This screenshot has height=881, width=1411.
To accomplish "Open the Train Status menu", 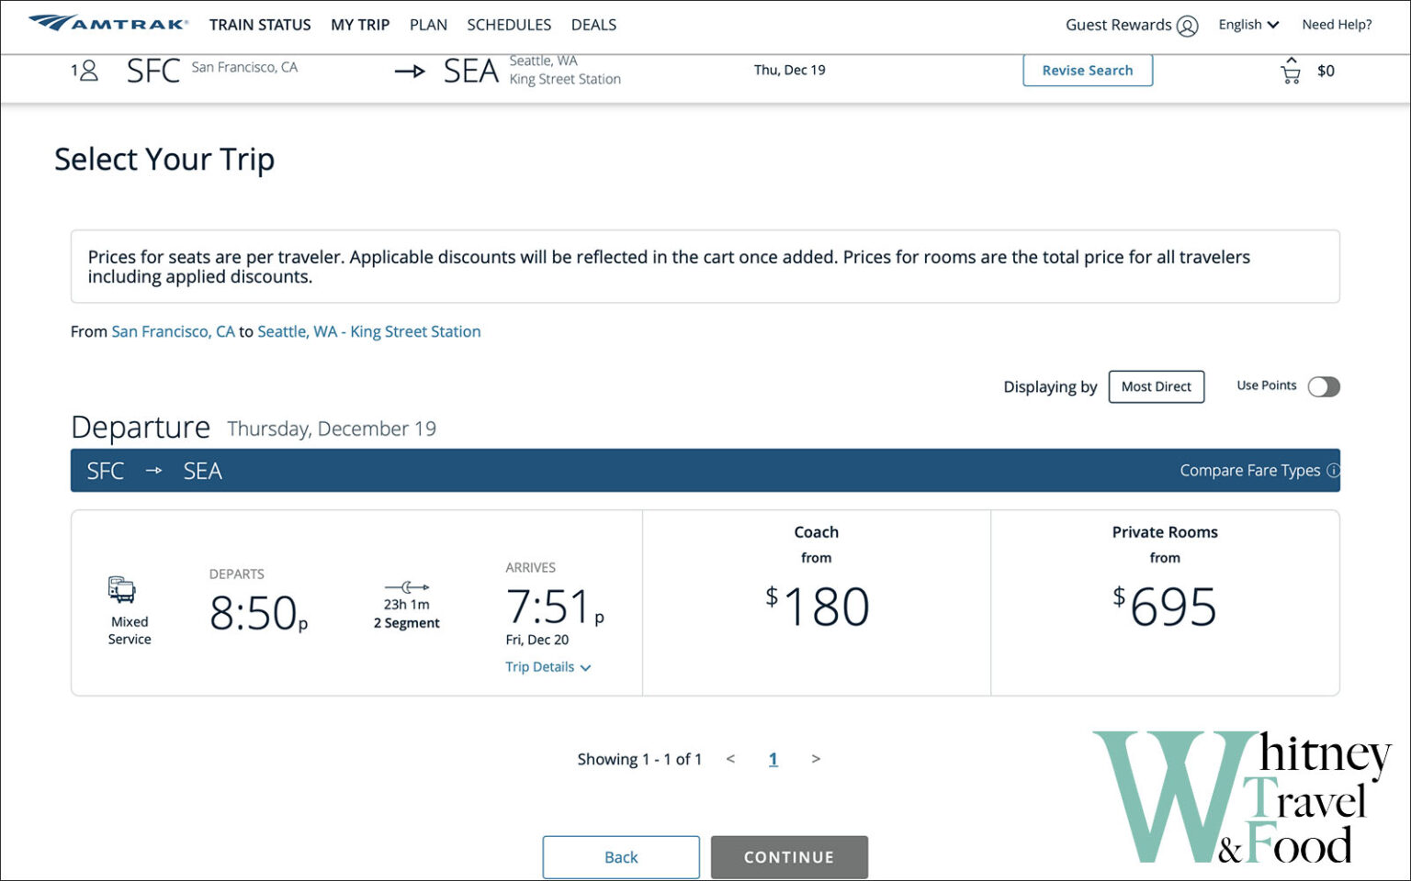I will point(260,25).
